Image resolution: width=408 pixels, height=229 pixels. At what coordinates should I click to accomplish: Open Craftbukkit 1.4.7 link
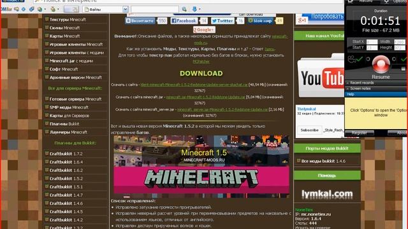(x=66, y=195)
